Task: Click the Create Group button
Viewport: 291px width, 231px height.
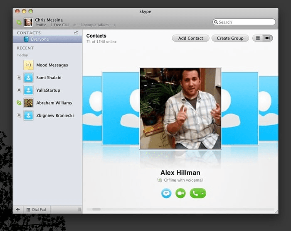Action: point(230,38)
